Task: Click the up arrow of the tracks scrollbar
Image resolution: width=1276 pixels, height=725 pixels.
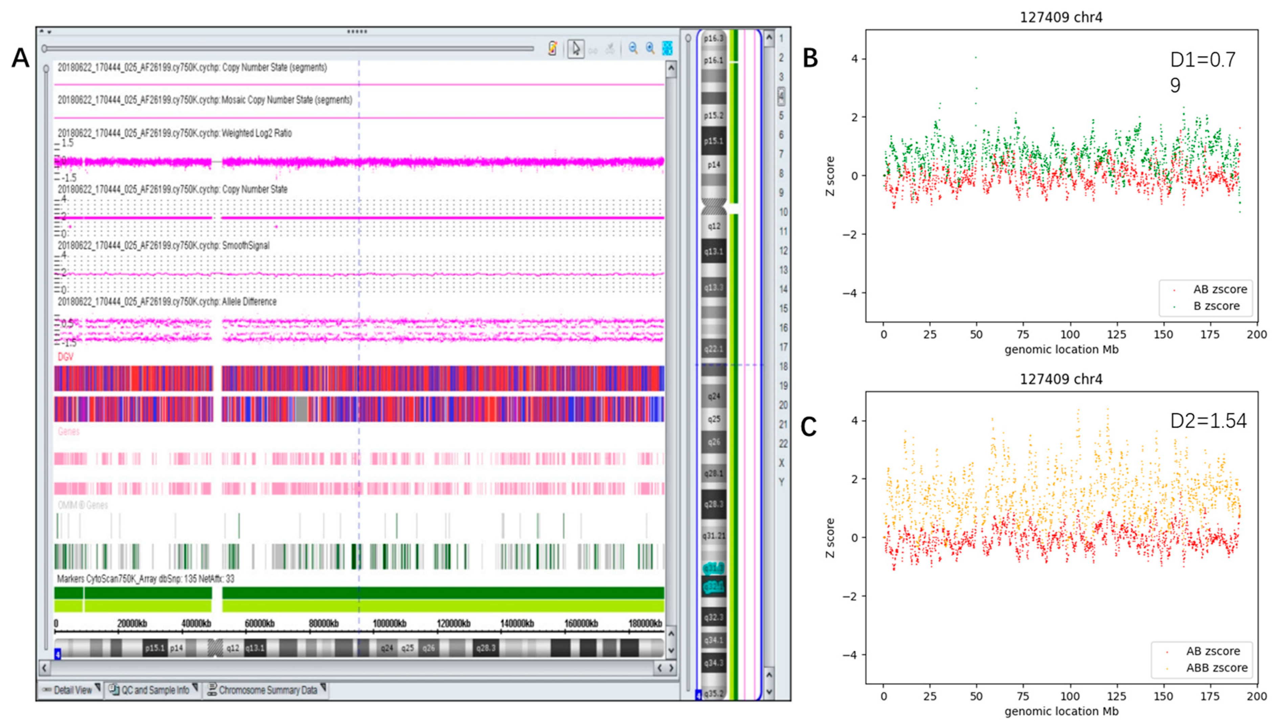Action: tap(671, 69)
